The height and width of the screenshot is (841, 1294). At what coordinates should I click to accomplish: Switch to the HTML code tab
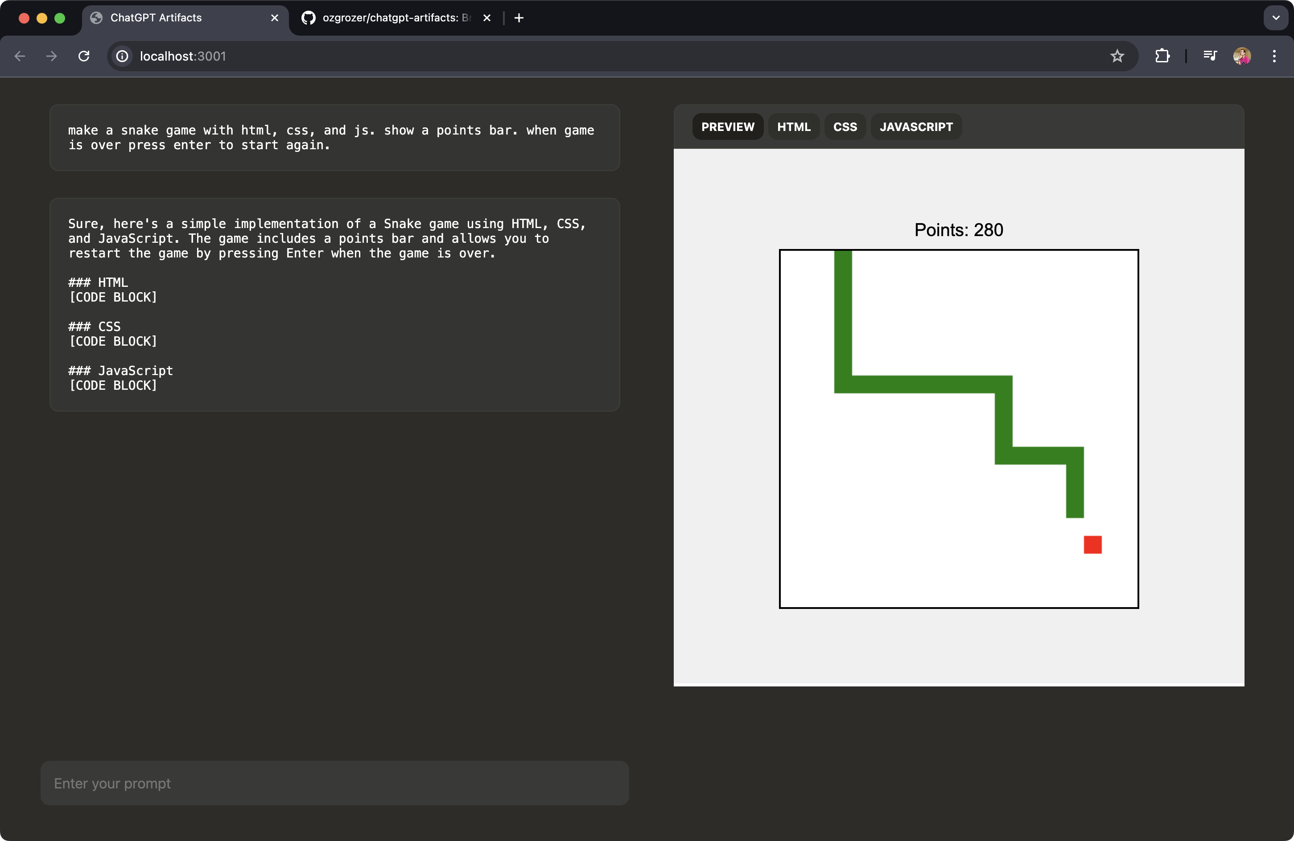tap(793, 127)
